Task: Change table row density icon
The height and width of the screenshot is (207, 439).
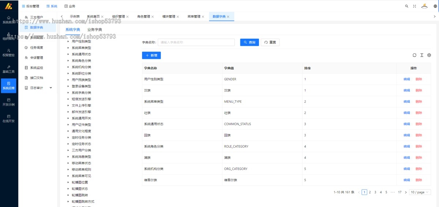Action: [422, 55]
